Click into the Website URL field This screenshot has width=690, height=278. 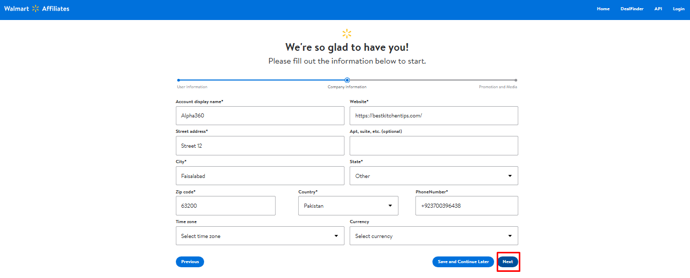434,115
